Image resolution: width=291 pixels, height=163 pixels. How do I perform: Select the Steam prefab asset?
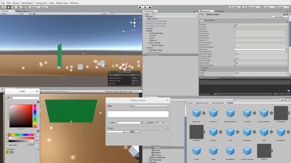[213, 151]
